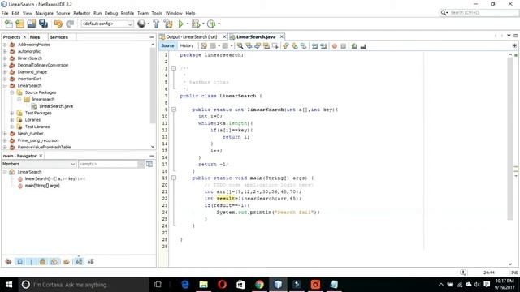Click the Start Macro Recording red icon
This screenshot has height=292, width=520.
pyautogui.click(x=335, y=46)
